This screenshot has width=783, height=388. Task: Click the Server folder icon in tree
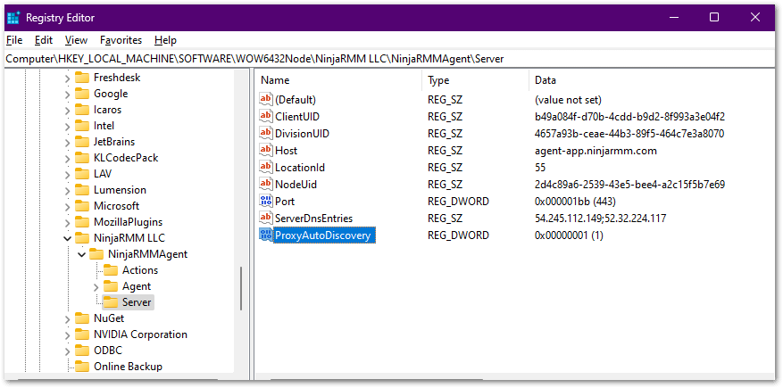coord(111,303)
